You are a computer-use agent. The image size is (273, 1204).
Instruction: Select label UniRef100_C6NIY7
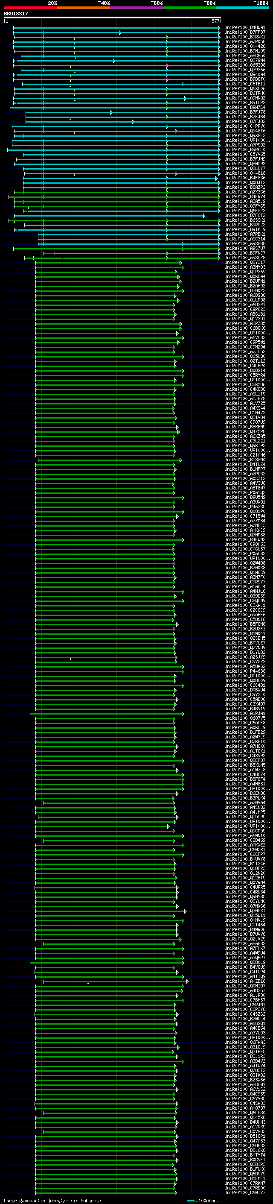(245, 1193)
